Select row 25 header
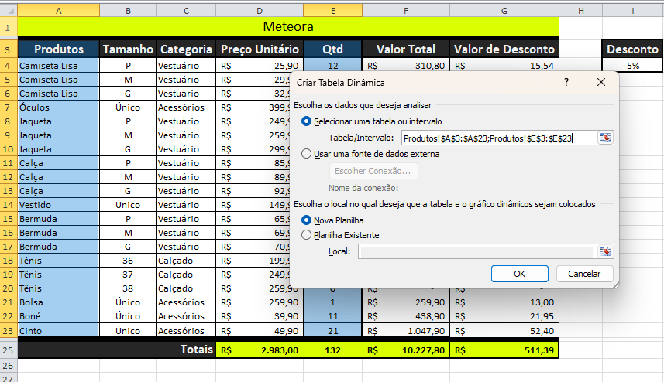 [9, 350]
